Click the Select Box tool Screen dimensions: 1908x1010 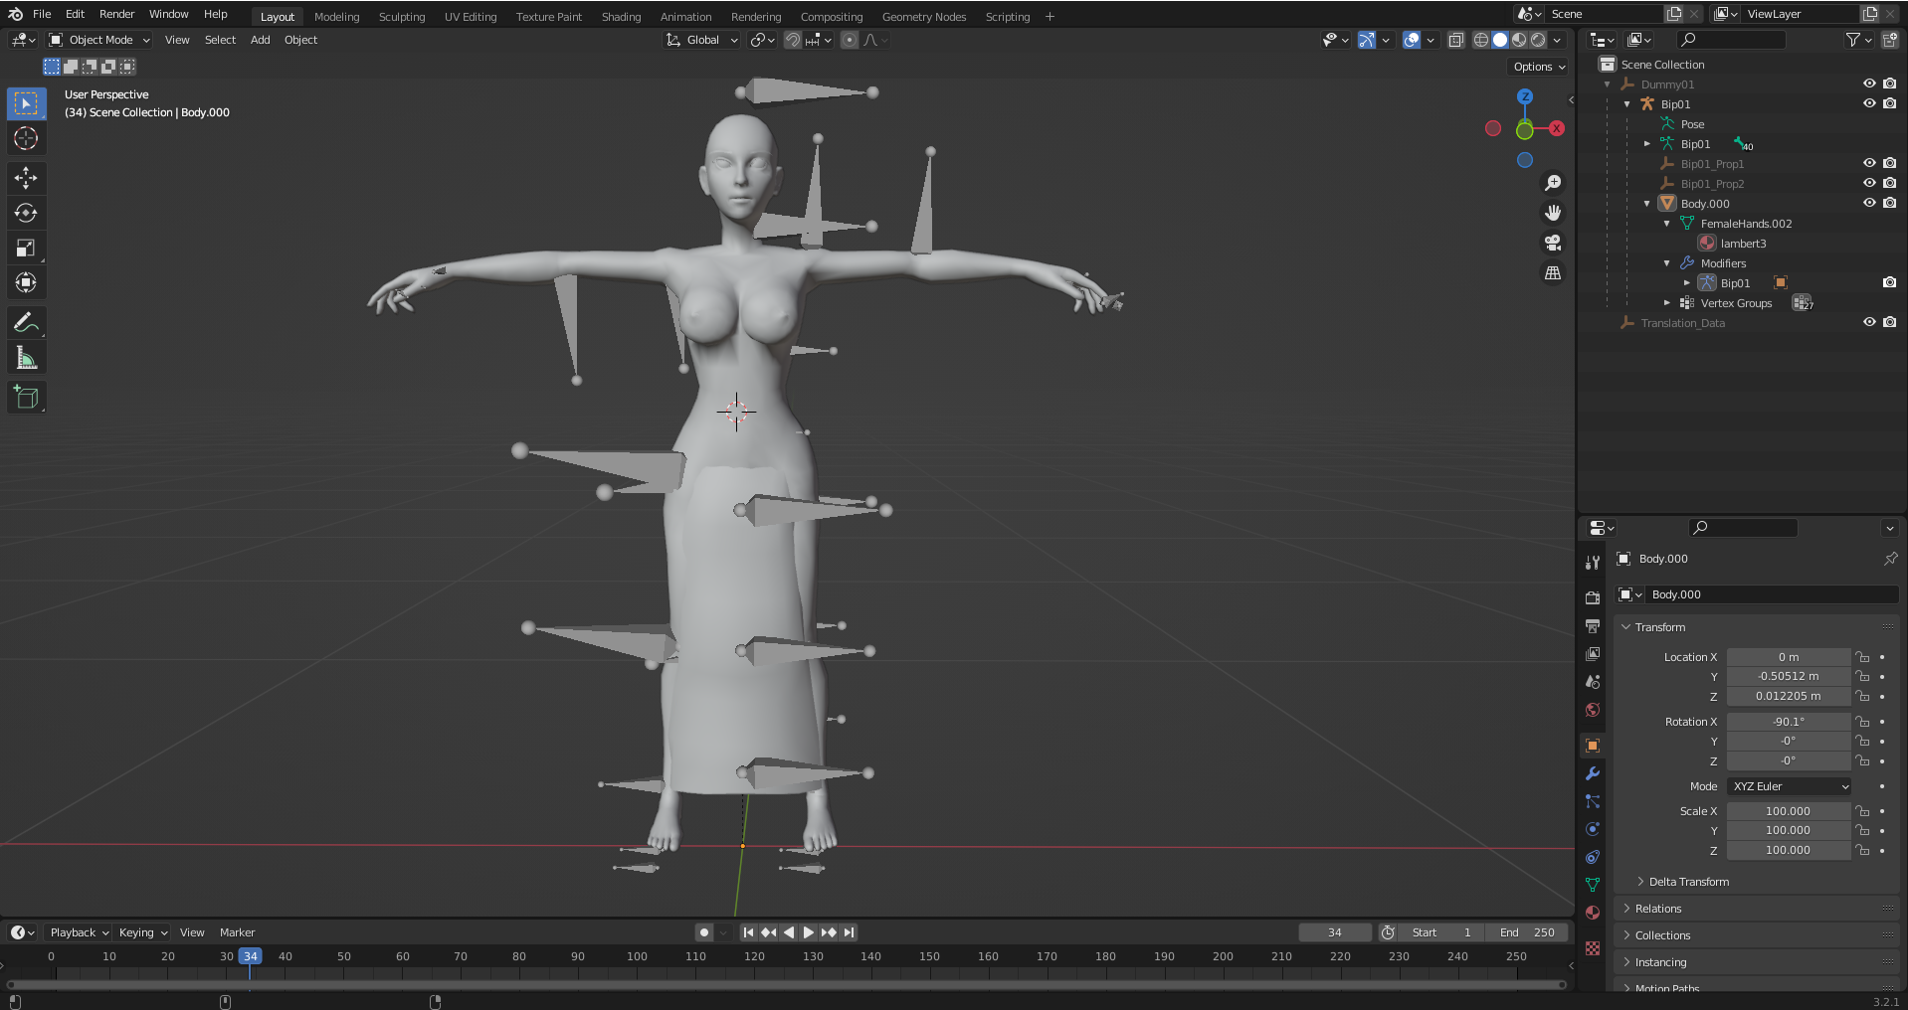click(26, 103)
